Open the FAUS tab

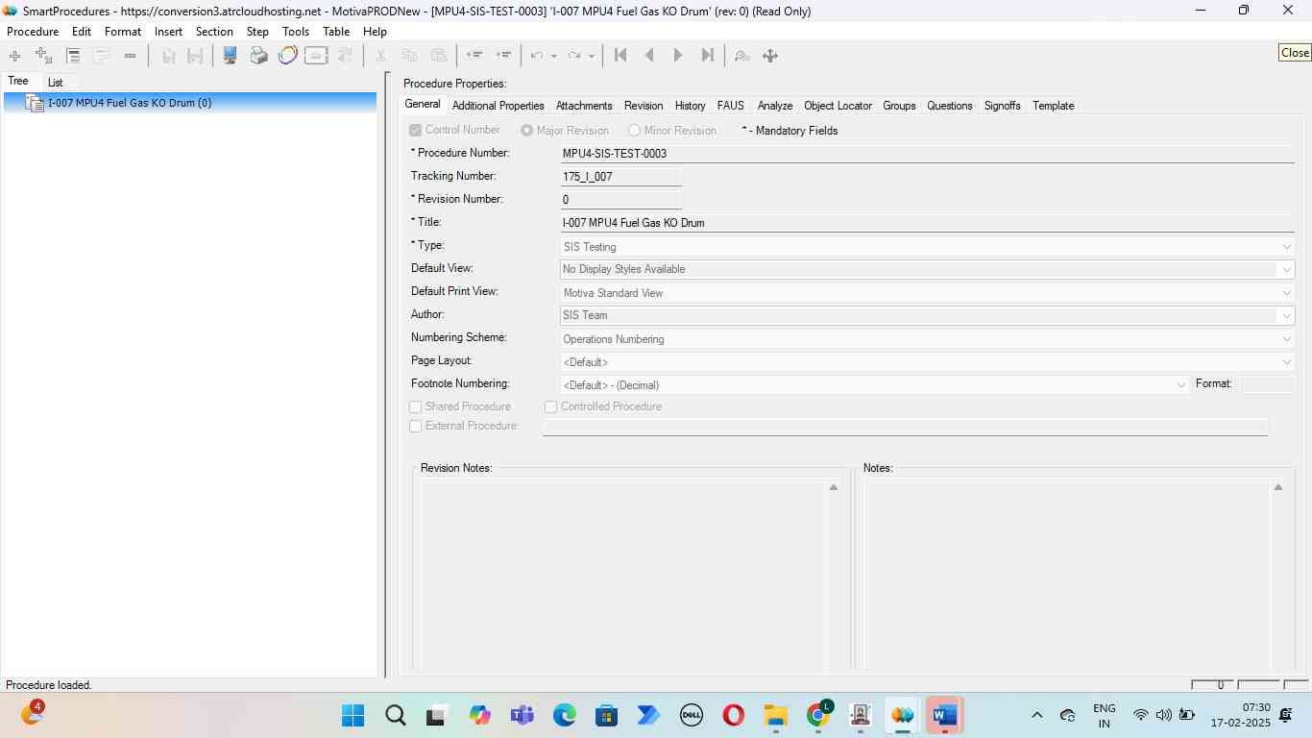[730, 106]
